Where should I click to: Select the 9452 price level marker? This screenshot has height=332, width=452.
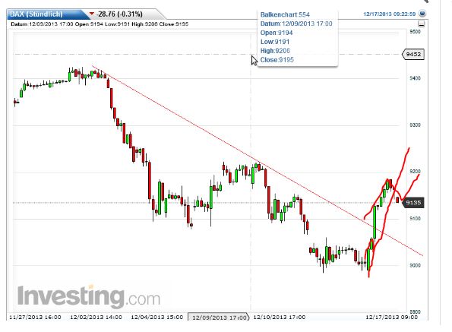[x=413, y=54]
